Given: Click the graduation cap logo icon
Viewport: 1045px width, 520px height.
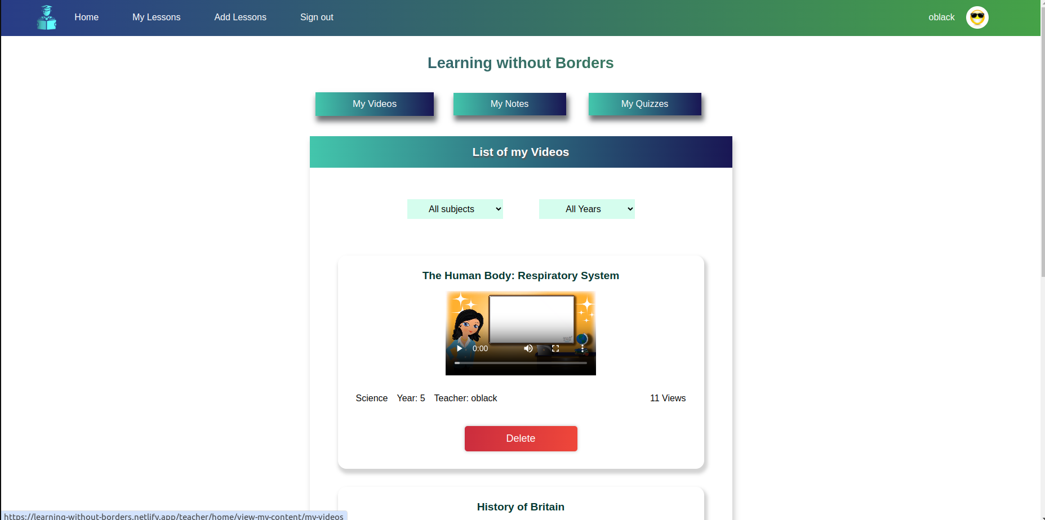Looking at the screenshot, I should [47, 17].
